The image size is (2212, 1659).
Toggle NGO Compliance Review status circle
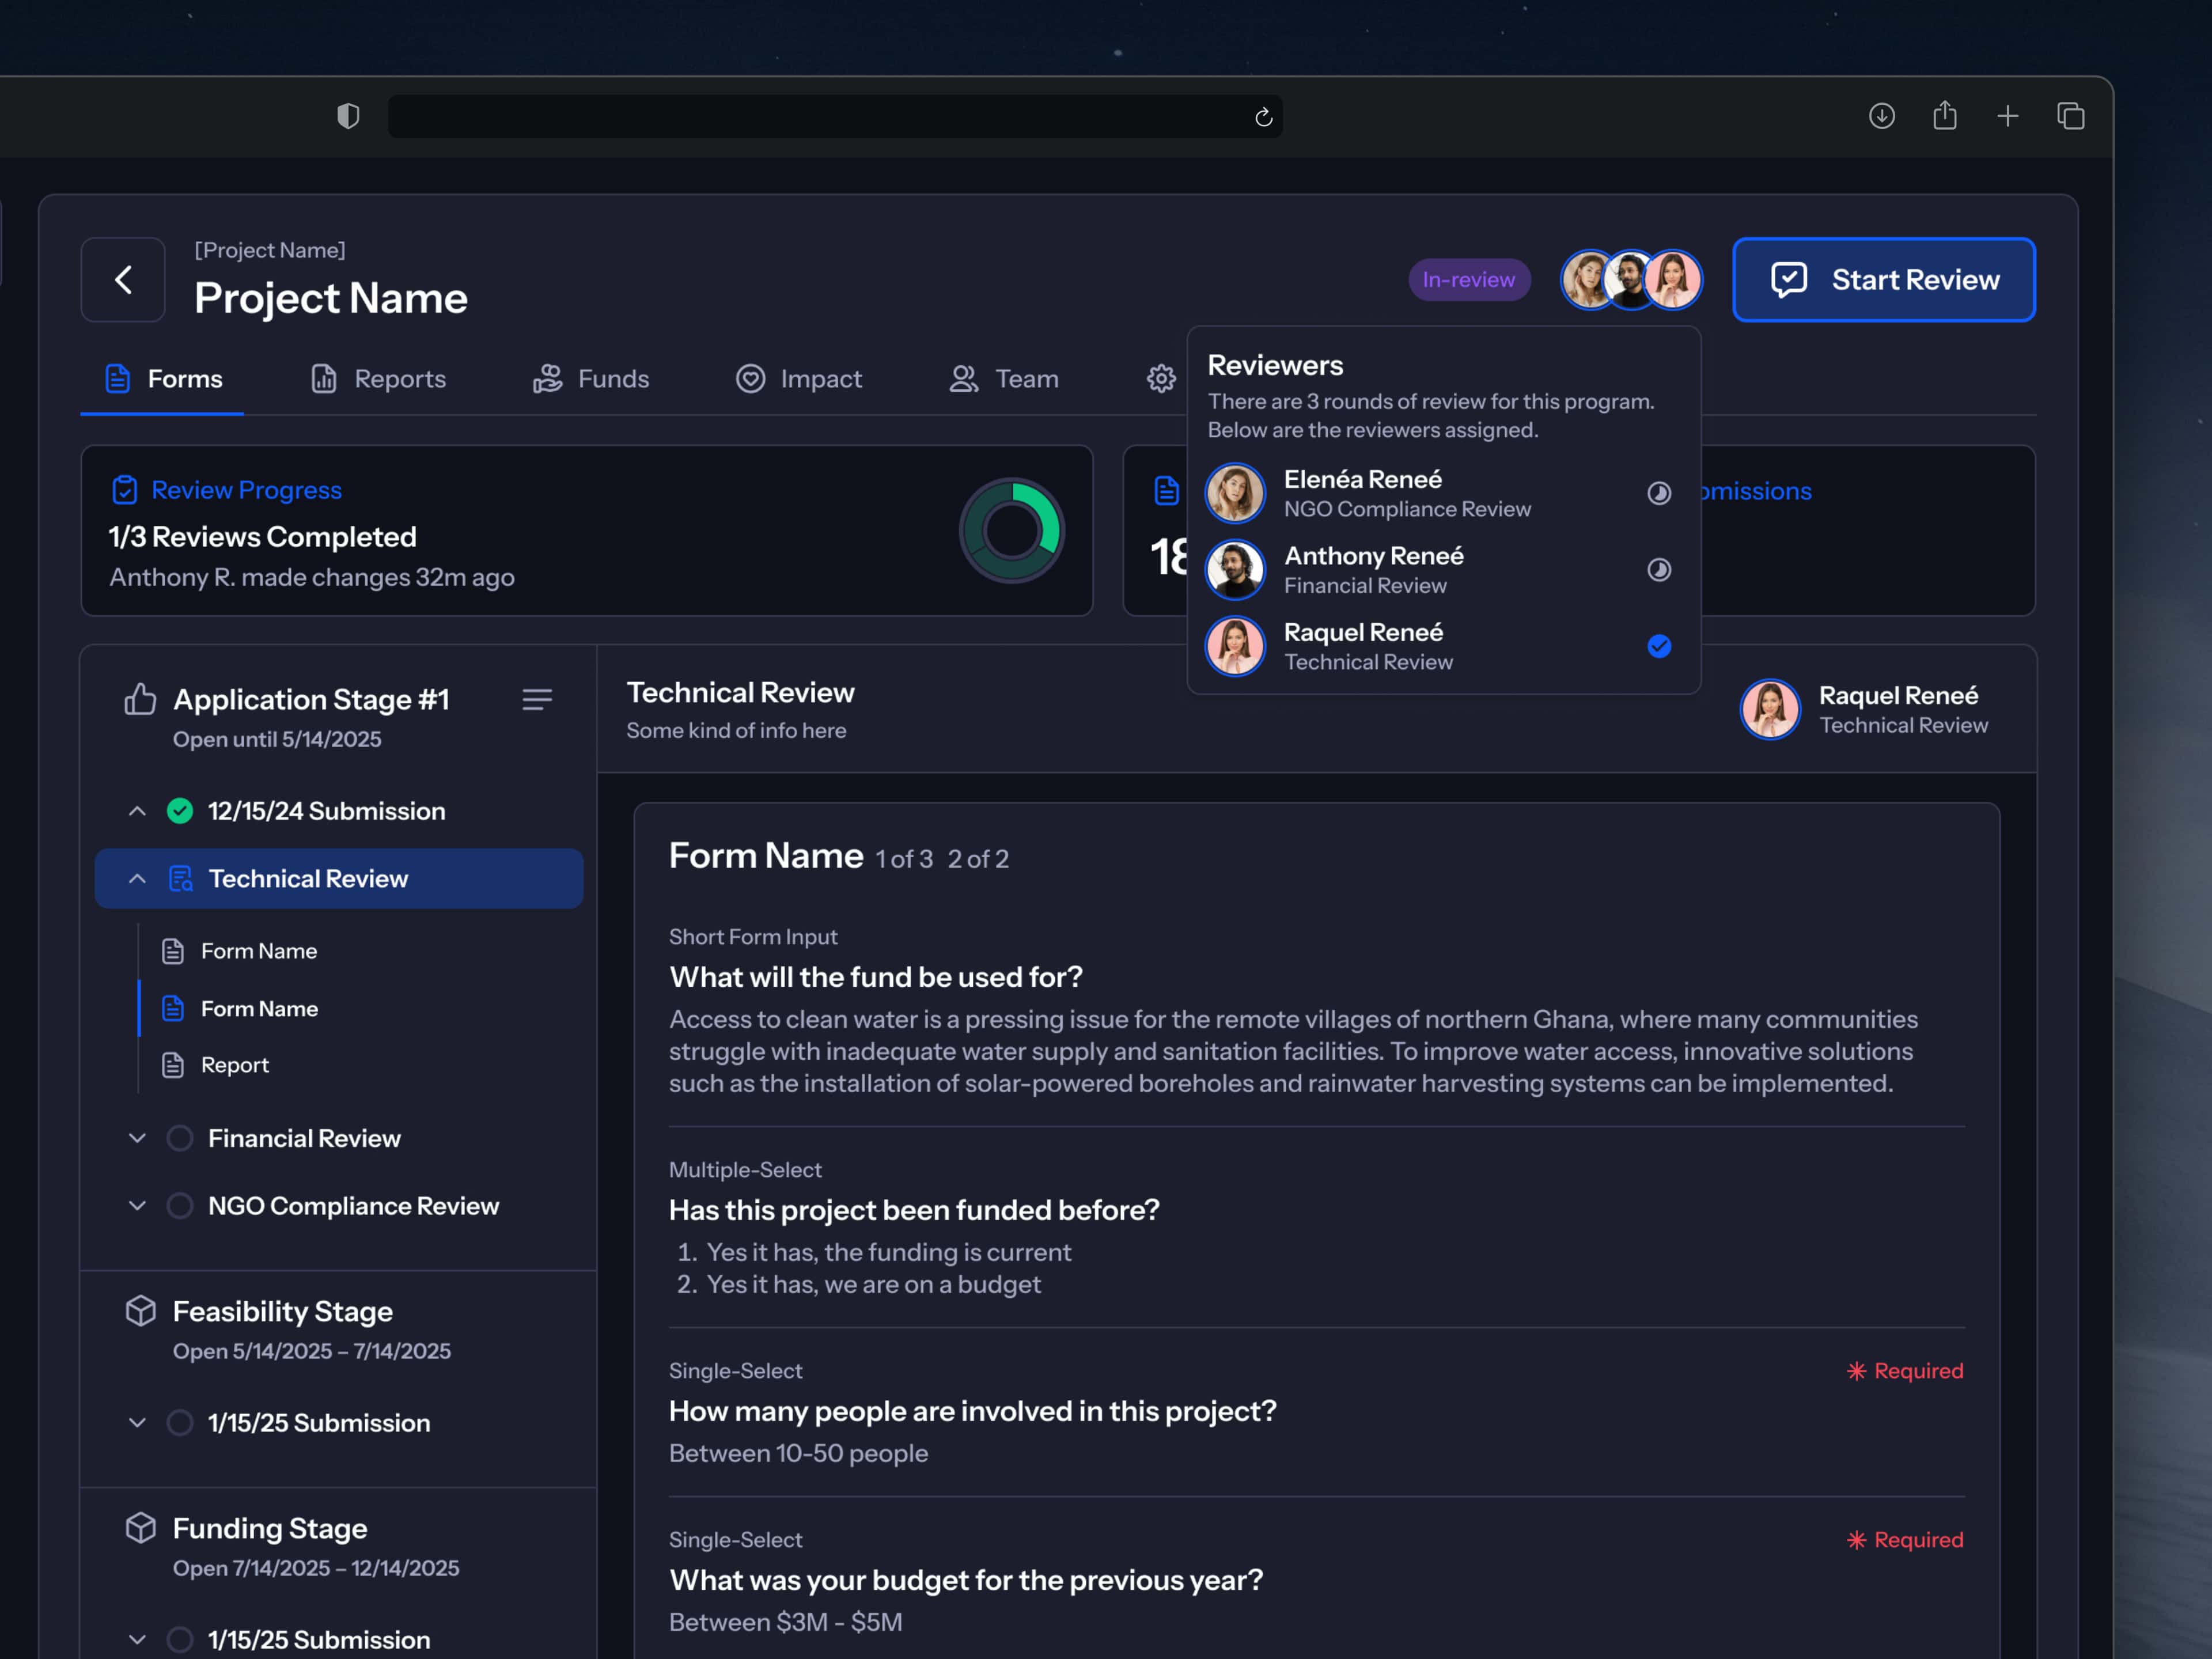(180, 1206)
